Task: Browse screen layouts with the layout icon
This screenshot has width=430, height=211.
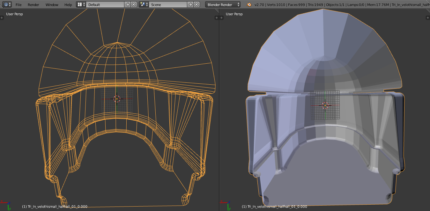Action: [x=81, y=4]
